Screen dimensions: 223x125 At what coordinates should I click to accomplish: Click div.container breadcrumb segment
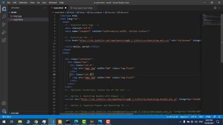point(96,12)
